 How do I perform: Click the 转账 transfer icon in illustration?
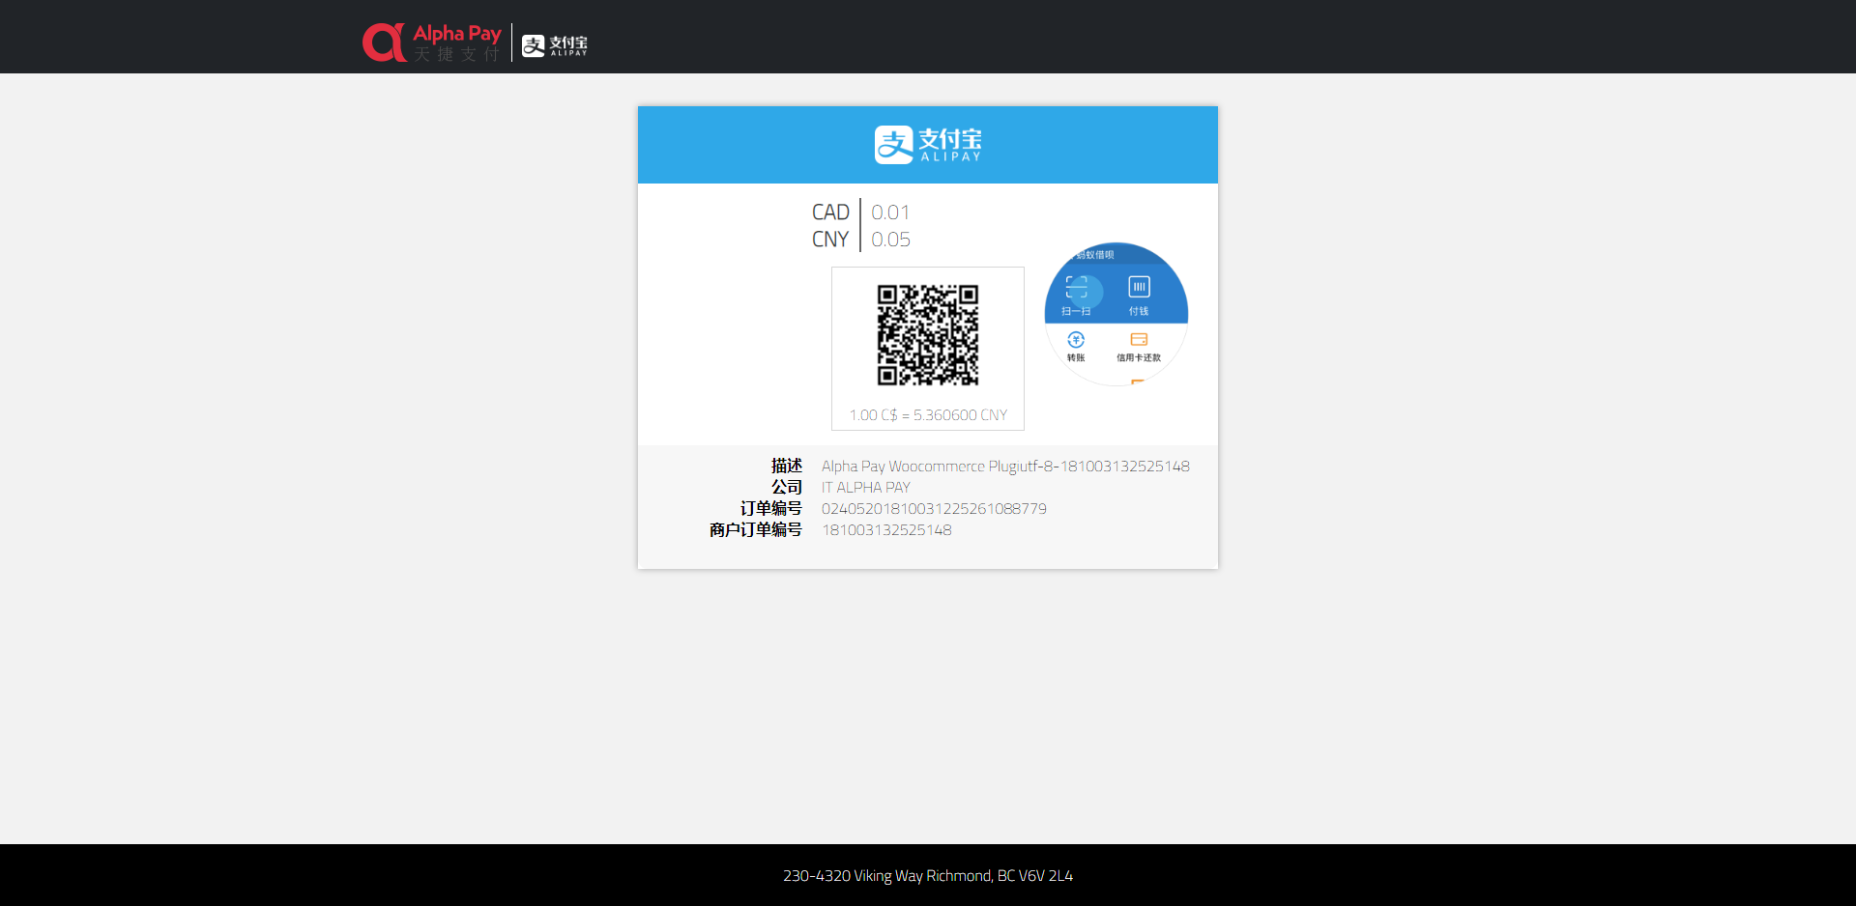1076,340
